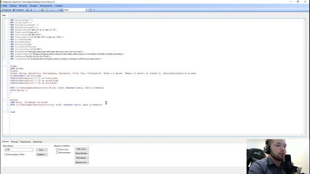Click the script editor horizontal scrollbar
The height and width of the screenshot is (174, 310).
153,135
